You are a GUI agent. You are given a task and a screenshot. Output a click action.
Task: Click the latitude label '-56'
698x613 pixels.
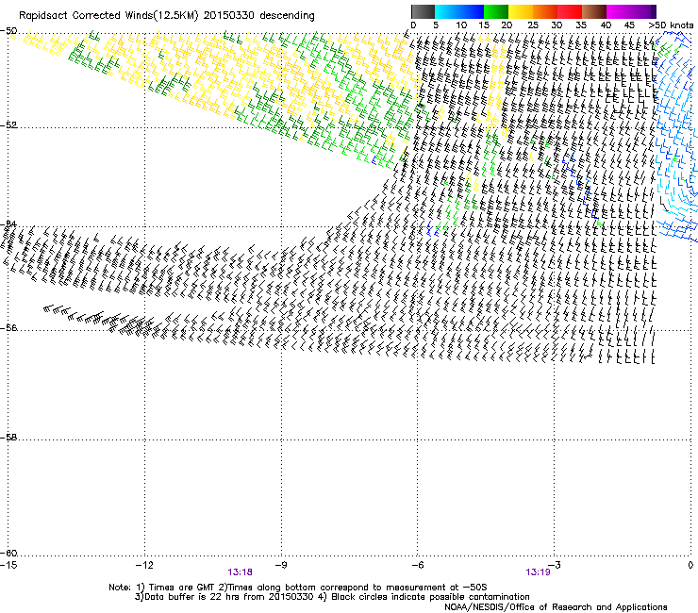pyautogui.click(x=8, y=327)
